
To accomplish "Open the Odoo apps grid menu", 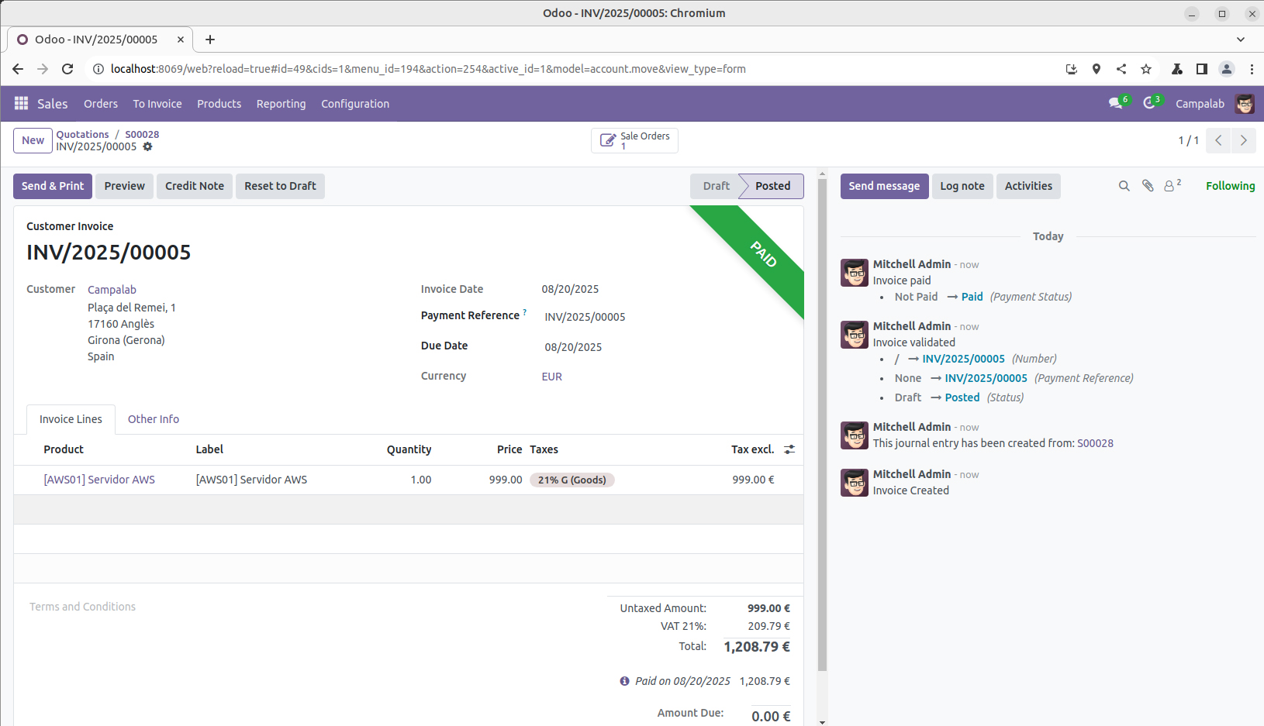I will 21,104.
